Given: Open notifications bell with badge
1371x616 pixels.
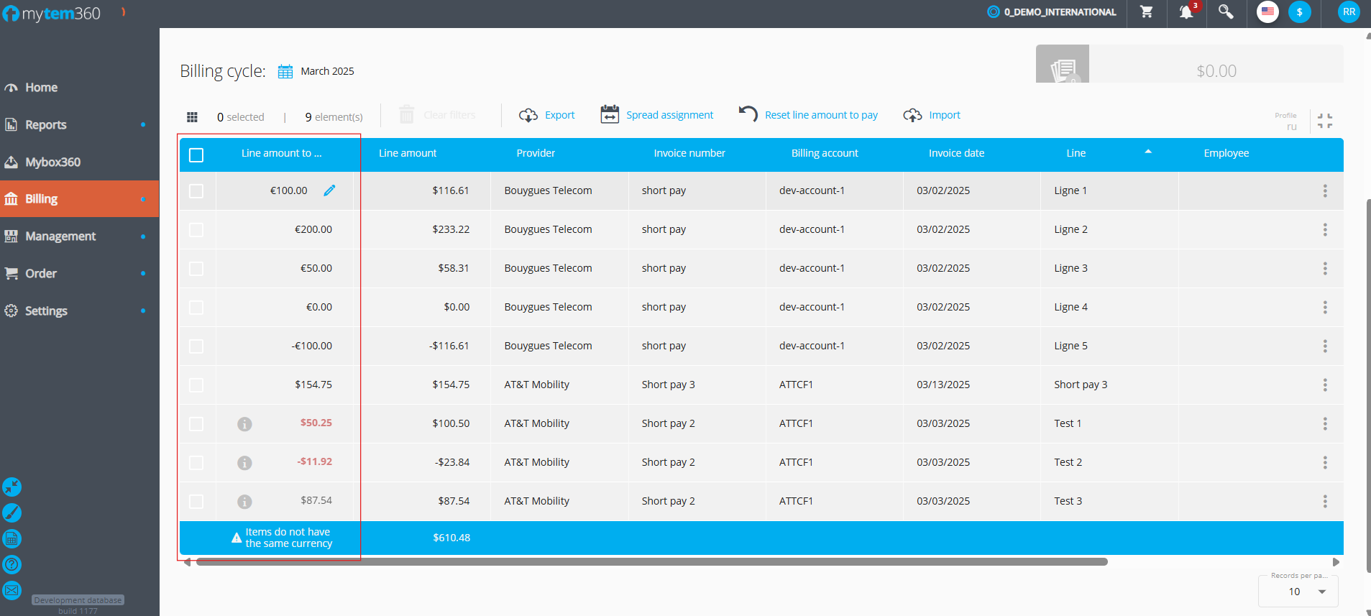Looking at the screenshot, I should tap(1186, 12).
